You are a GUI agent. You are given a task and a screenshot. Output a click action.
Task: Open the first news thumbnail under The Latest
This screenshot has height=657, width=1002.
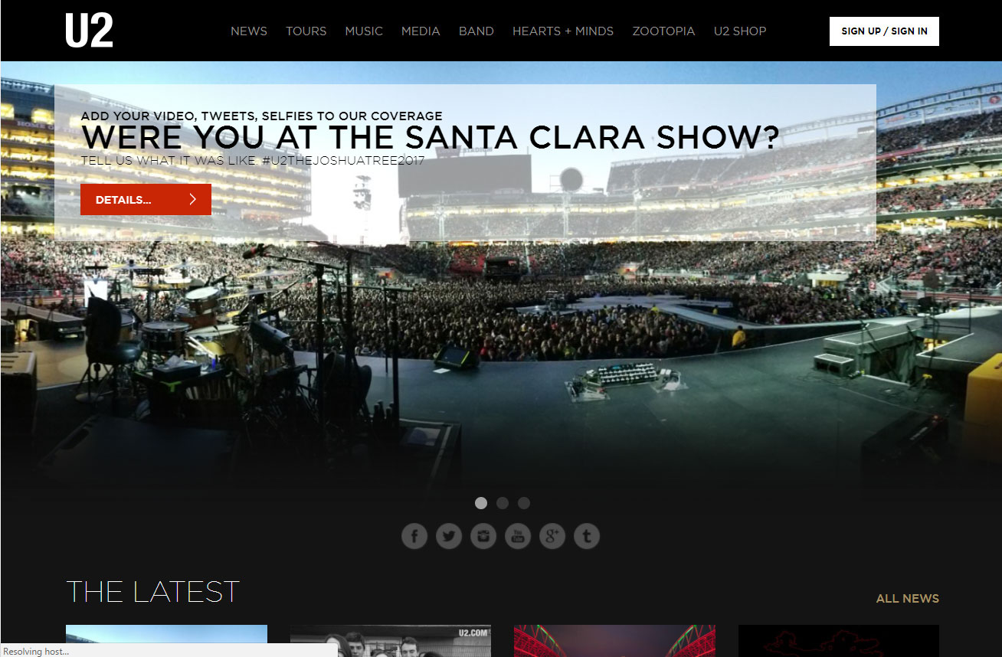167,641
